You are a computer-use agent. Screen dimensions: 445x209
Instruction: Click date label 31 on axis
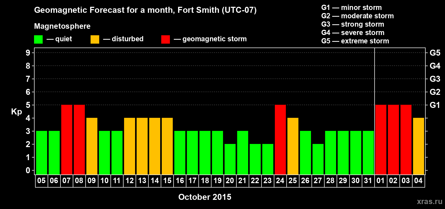click(x=368, y=181)
